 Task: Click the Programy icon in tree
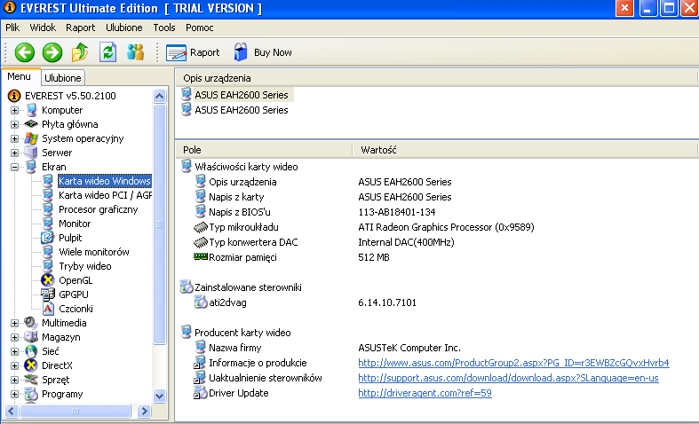pyautogui.click(x=31, y=394)
